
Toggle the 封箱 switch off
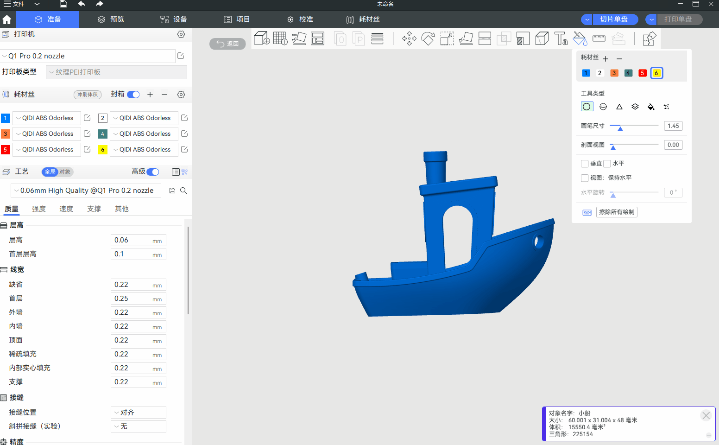coord(133,95)
